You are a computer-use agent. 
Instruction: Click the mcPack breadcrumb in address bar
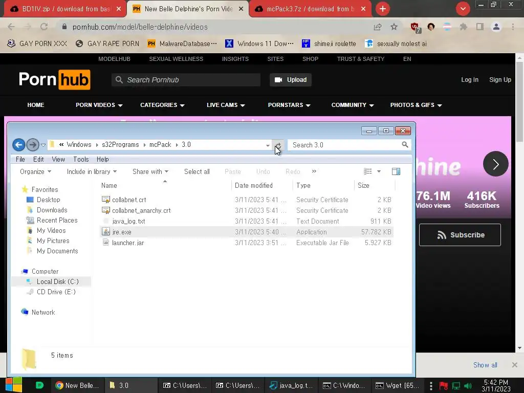[160, 145]
